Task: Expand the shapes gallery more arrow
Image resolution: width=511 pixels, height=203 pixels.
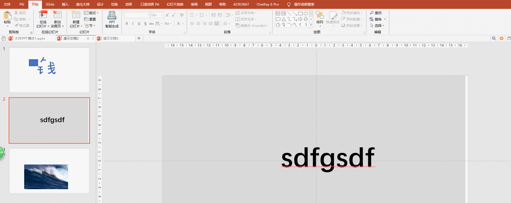Action: 311,25
